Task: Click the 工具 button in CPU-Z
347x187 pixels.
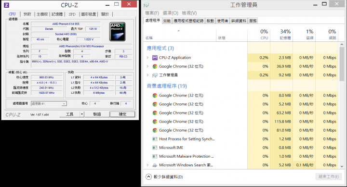Action: [70, 114]
